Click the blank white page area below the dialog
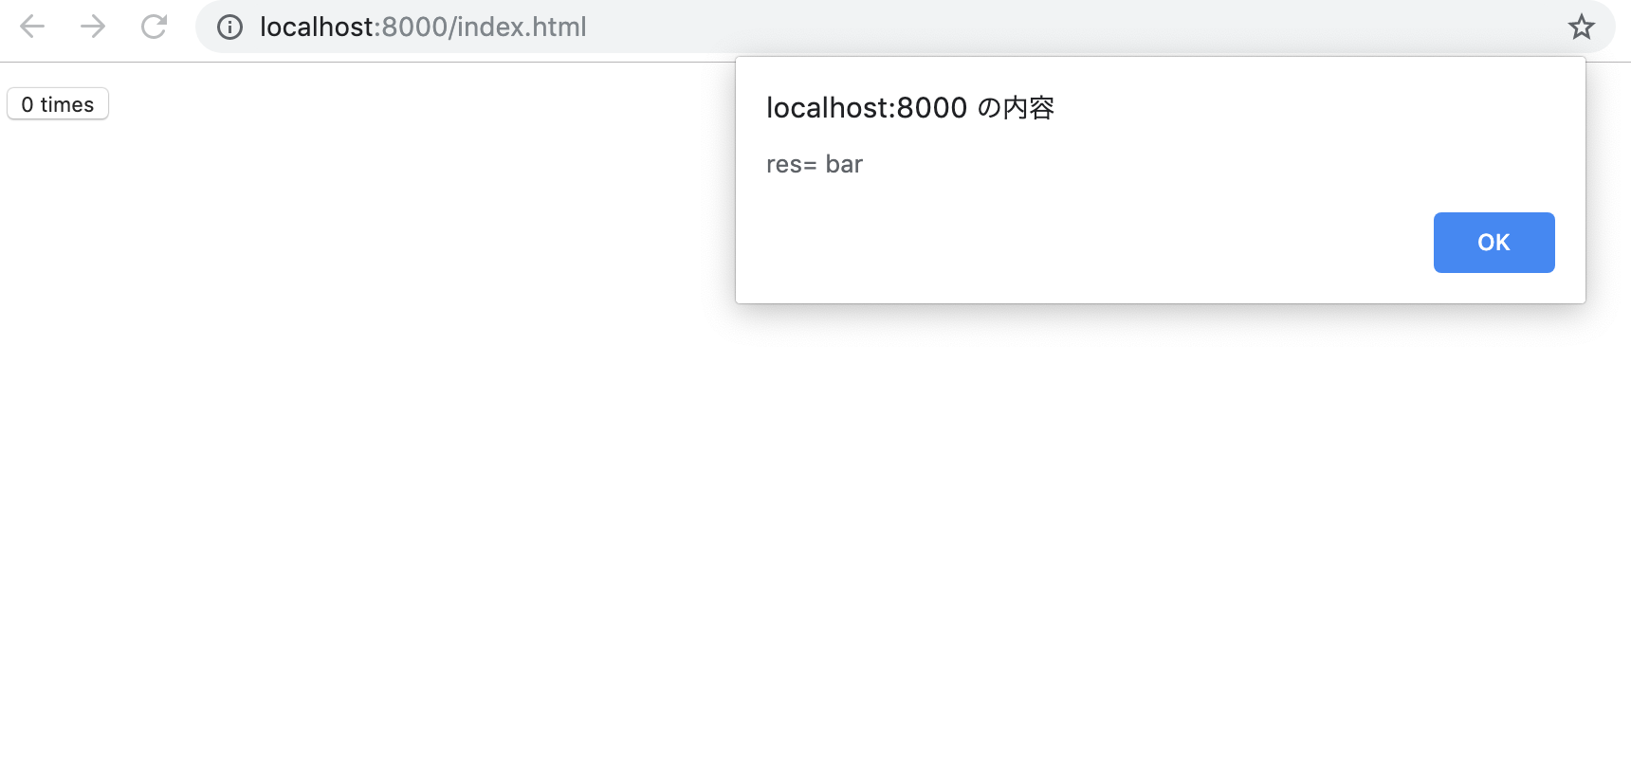 click(1157, 531)
